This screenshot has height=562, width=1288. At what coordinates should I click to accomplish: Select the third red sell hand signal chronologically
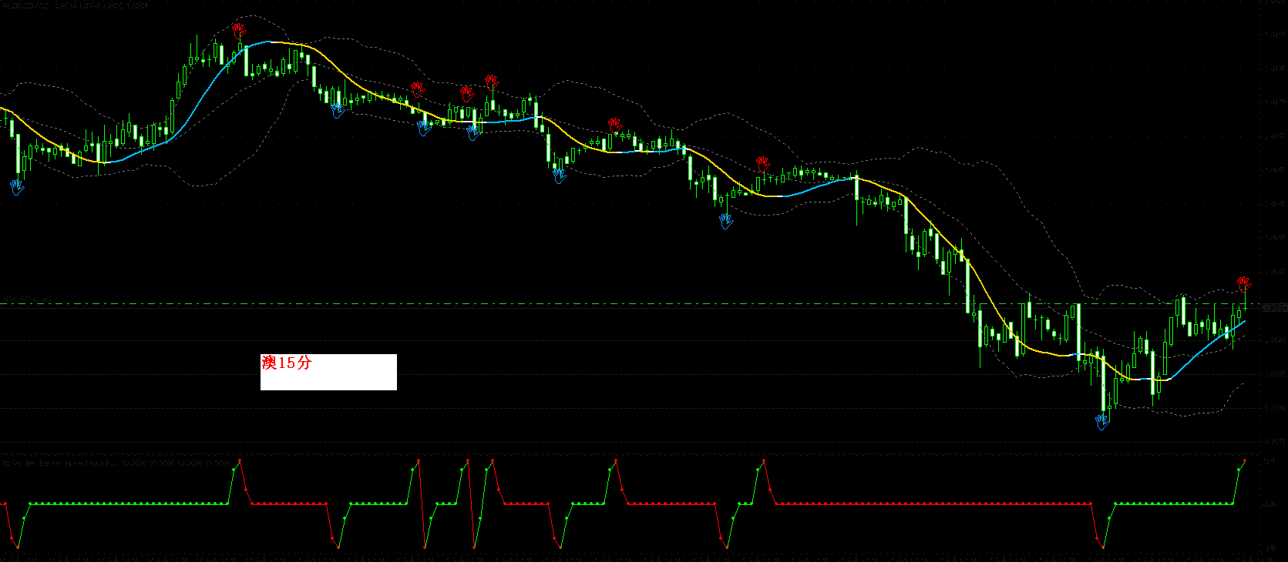[x=467, y=94]
